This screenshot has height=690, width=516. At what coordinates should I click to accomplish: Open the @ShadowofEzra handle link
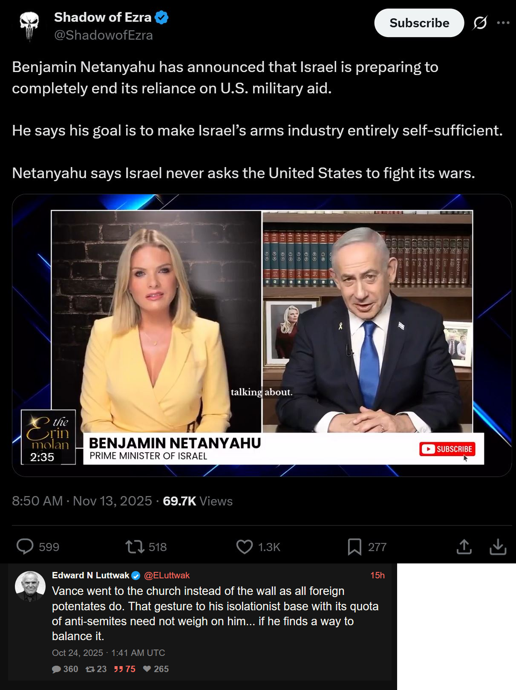pyautogui.click(x=104, y=35)
